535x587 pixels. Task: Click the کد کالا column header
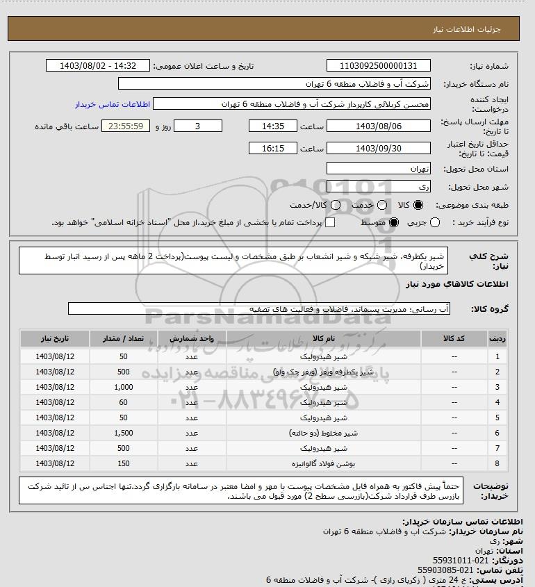pos(454,338)
